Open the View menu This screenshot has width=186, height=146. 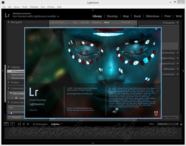[43, 7]
